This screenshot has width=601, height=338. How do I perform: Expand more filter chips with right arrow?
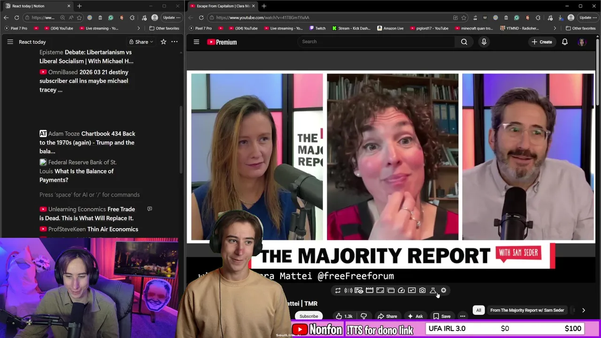pyautogui.click(x=583, y=310)
